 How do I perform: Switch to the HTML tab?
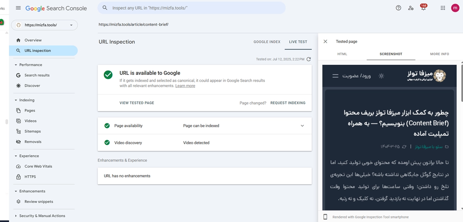click(342, 54)
